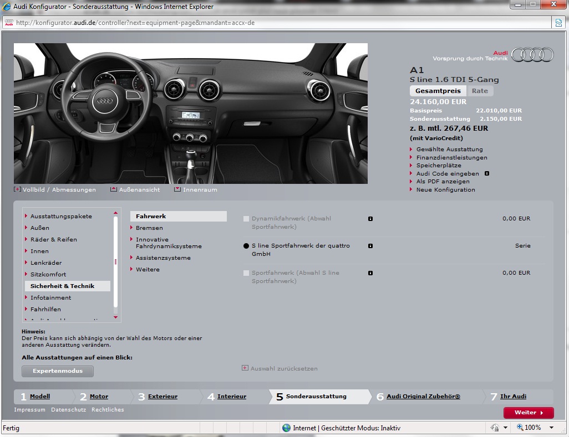
Task: Open info icon for Sportfahrwerk Abwahl
Action: (370, 273)
